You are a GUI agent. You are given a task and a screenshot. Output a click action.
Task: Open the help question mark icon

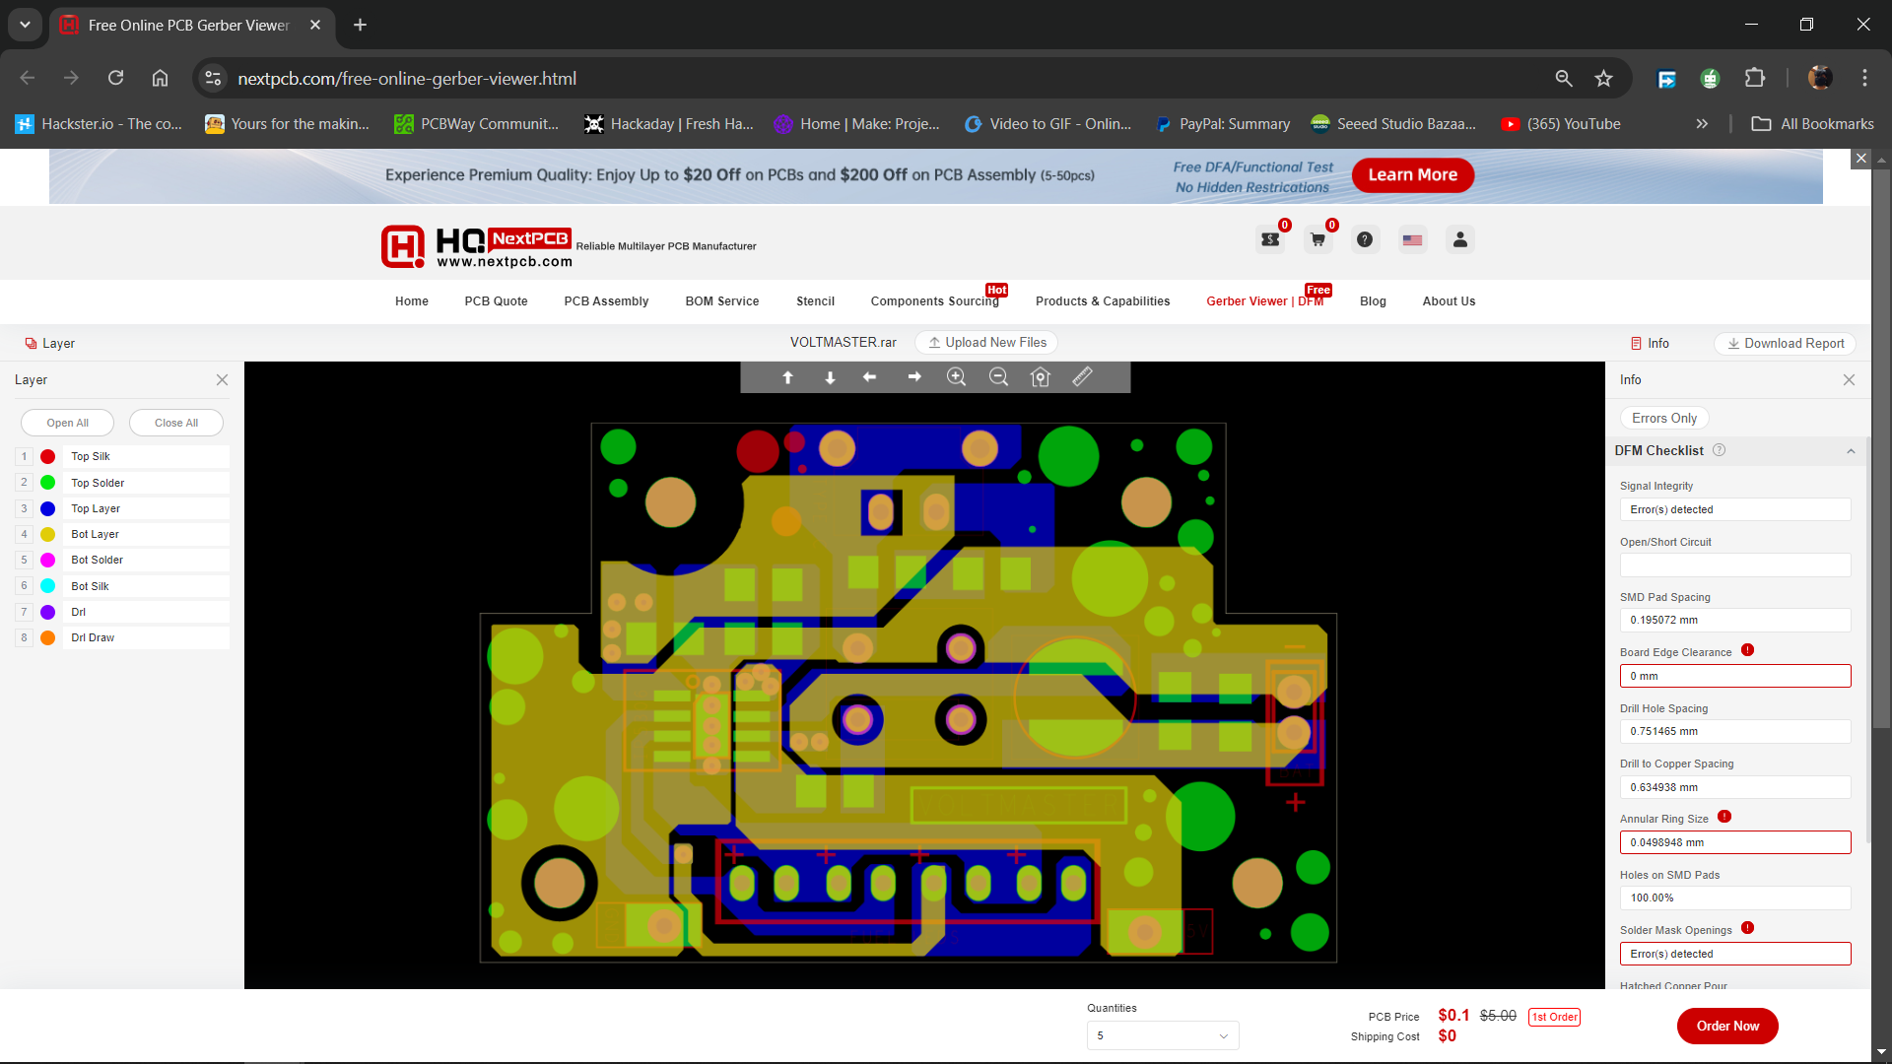1364,239
